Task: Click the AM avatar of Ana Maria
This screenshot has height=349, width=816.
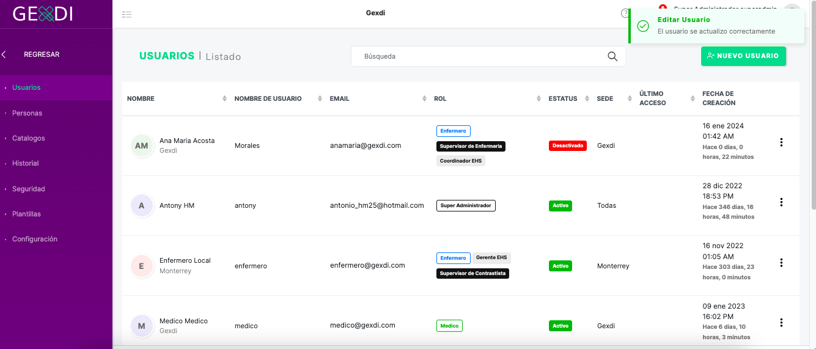Action: tap(142, 145)
